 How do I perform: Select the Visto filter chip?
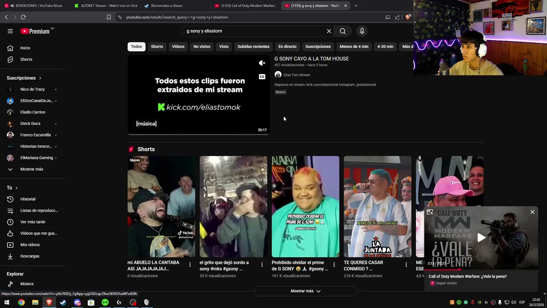[x=224, y=47]
